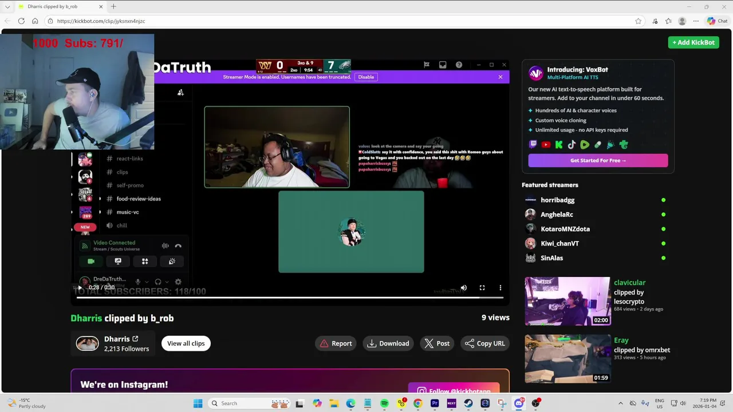Image resolution: width=733 pixels, height=412 pixels.
Task: Click Get Started For Free
Action: coord(598,160)
